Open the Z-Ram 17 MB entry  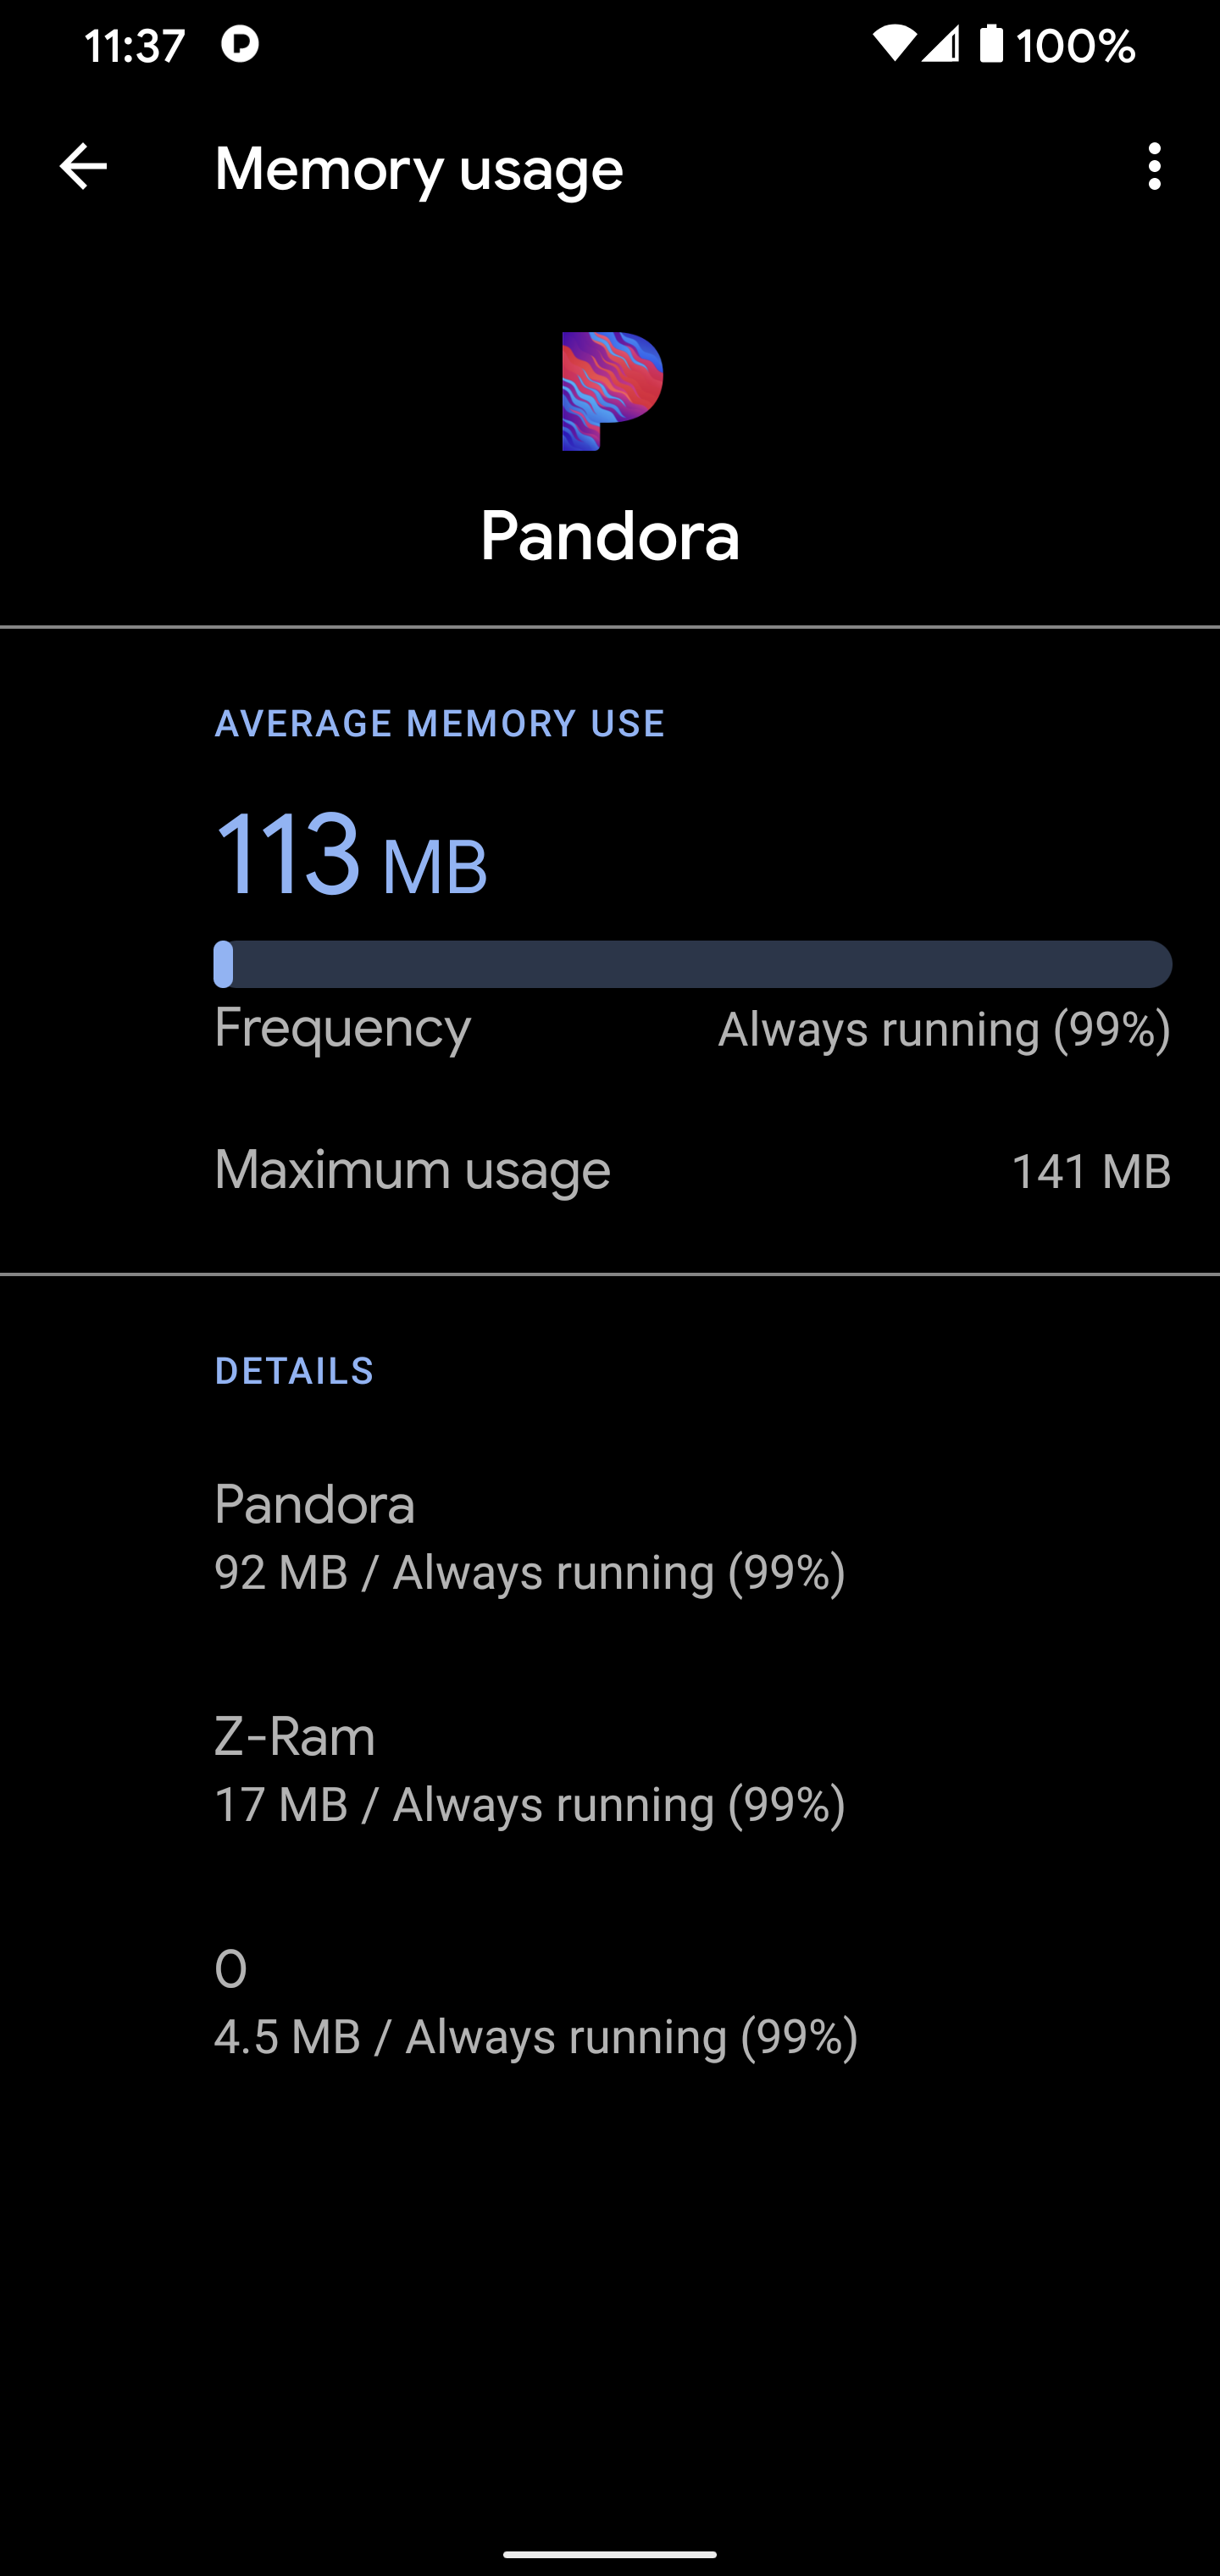530,1769
